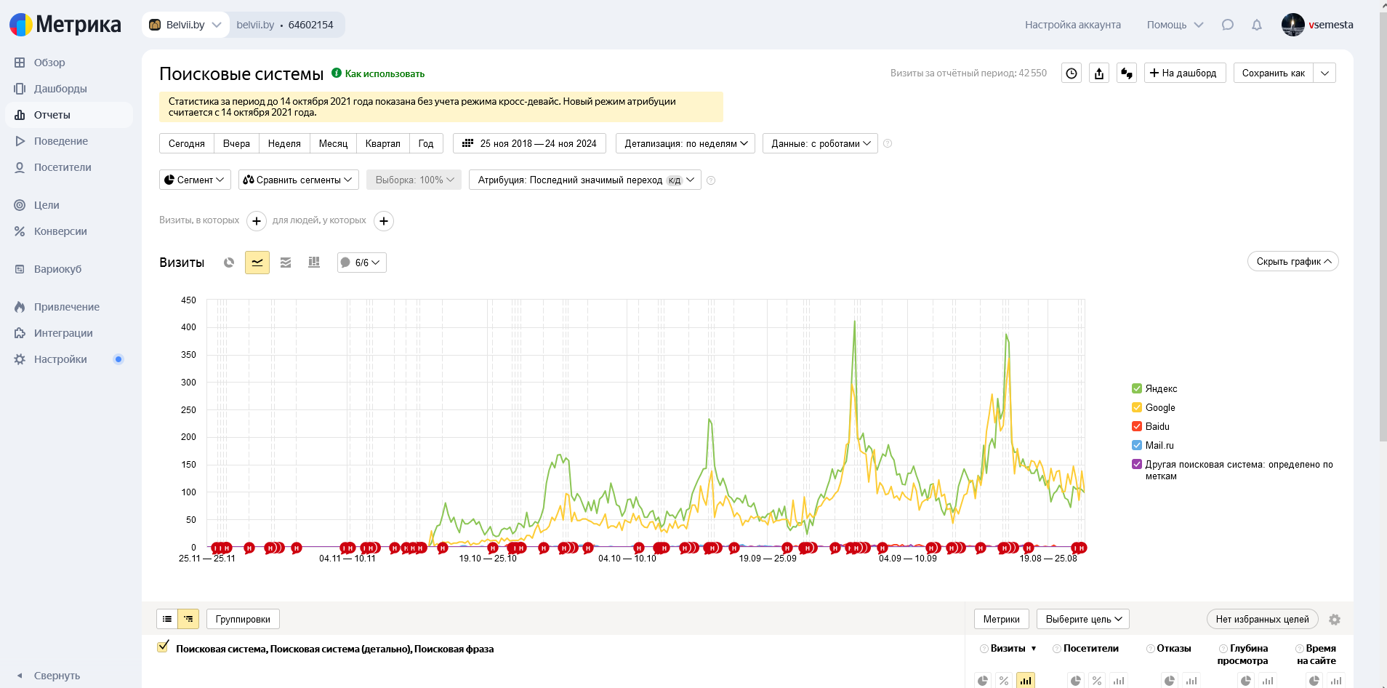Select the Неделя period
This screenshot has width=1387, height=688.
tap(284, 143)
